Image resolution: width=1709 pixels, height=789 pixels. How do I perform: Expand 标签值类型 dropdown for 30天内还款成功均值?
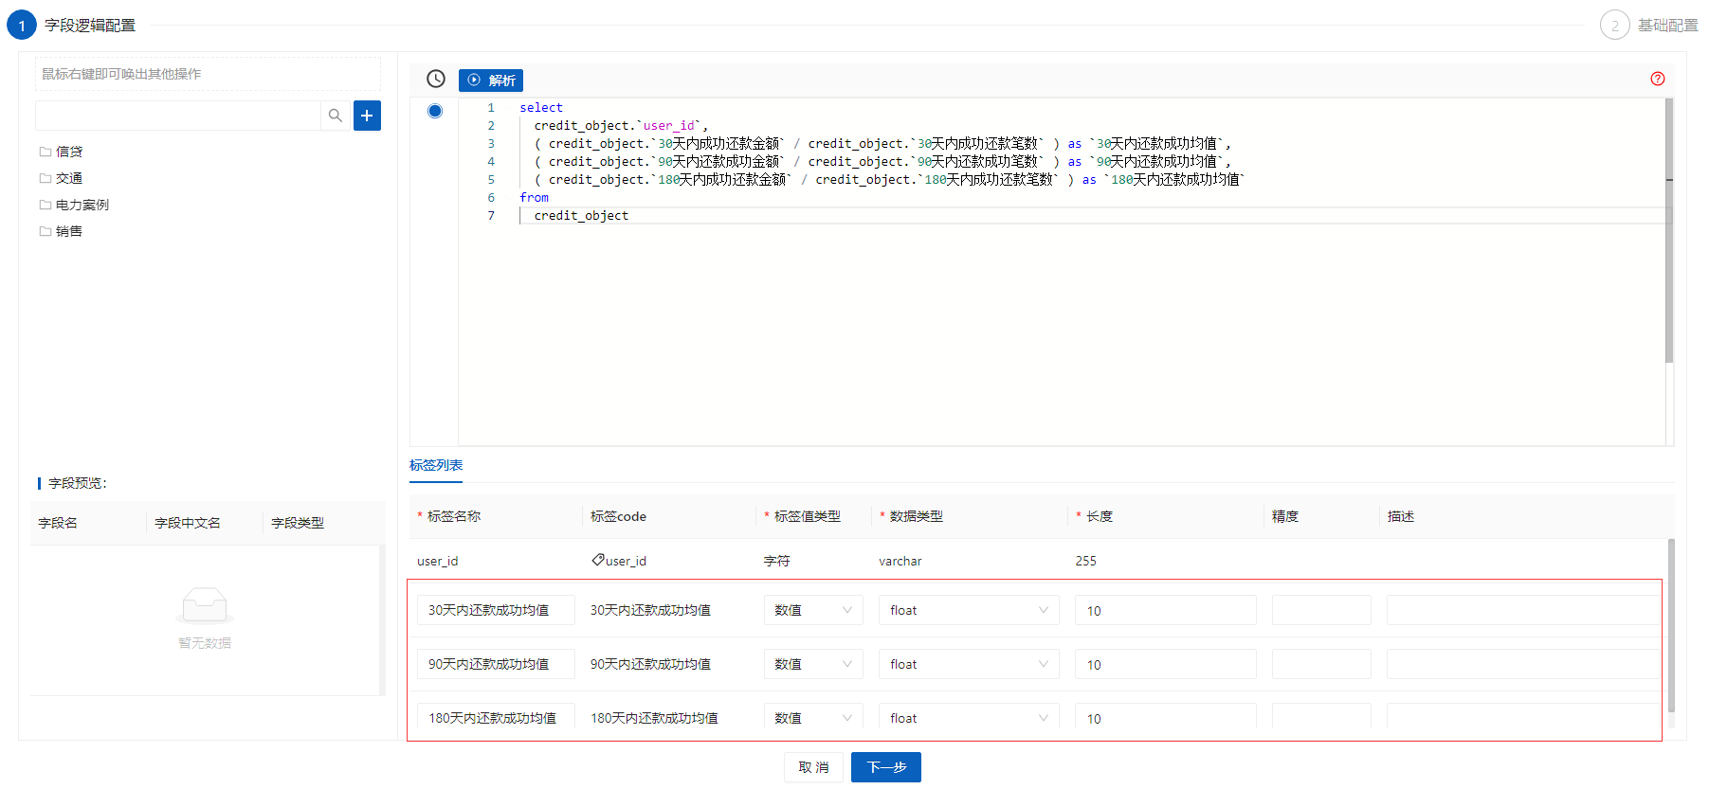pos(813,610)
